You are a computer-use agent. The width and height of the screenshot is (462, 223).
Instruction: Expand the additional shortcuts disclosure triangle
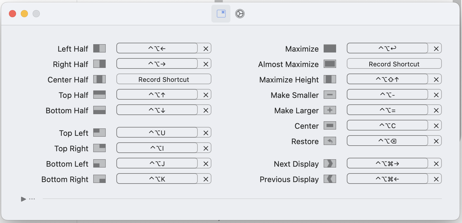(x=23, y=199)
